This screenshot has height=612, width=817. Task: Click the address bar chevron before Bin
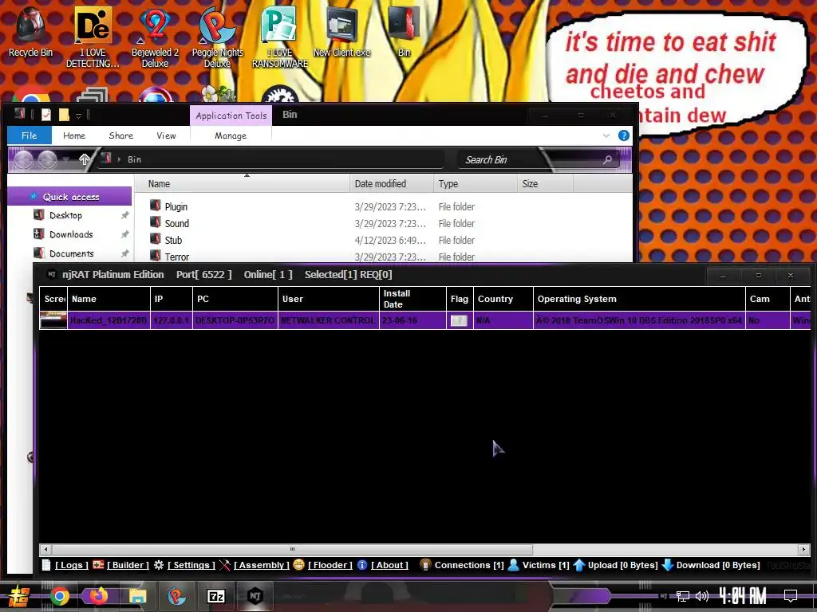(120, 159)
